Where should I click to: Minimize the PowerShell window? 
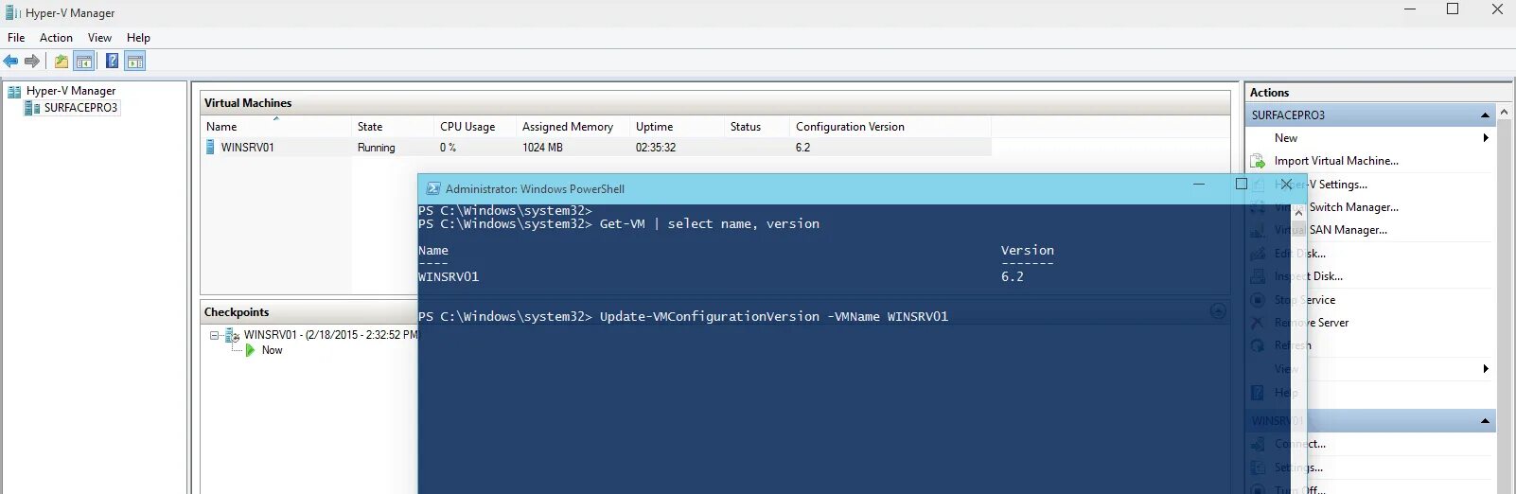click(x=1199, y=185)
